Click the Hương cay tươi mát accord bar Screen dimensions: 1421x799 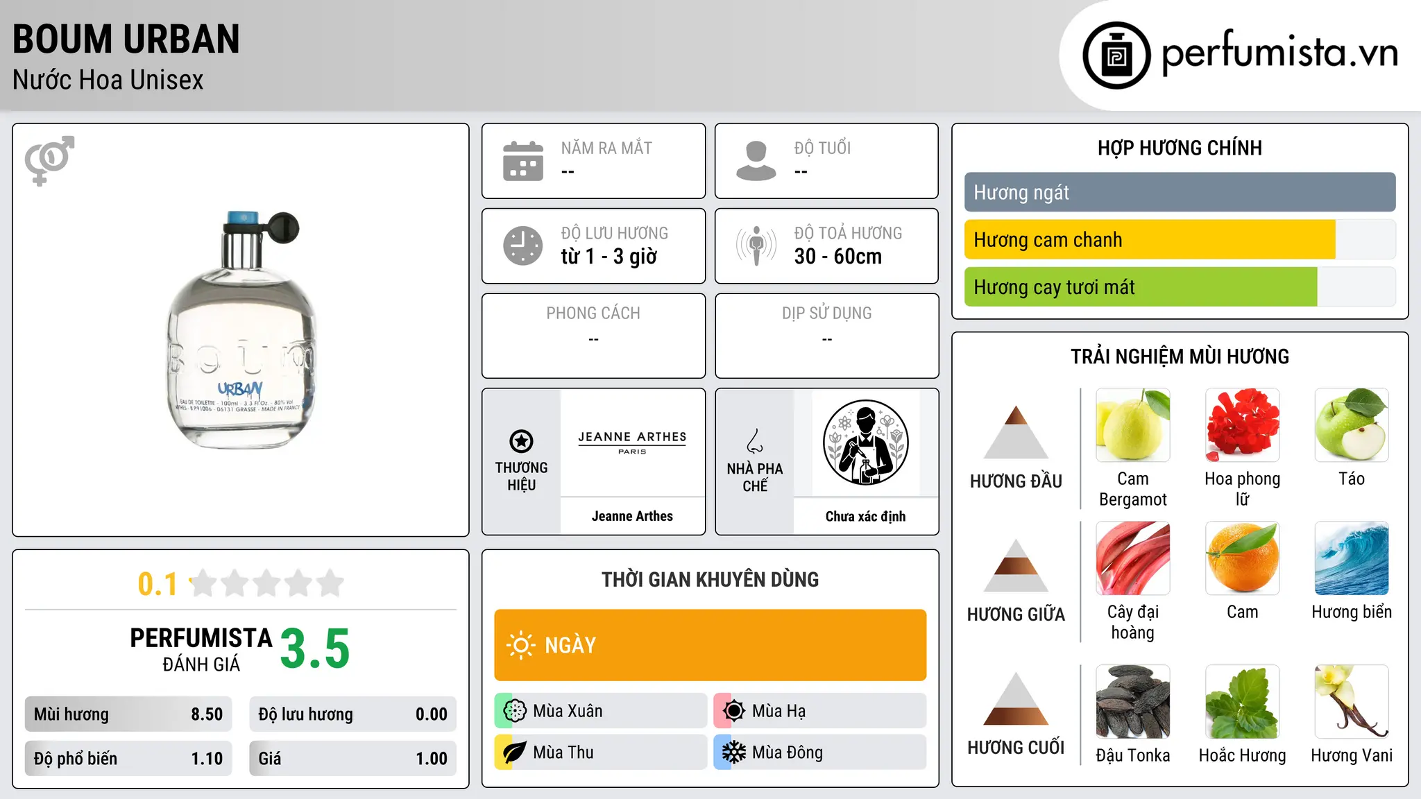pos(1180,286)
